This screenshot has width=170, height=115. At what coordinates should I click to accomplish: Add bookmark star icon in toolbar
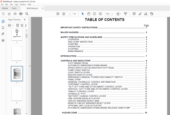point(9,14)
